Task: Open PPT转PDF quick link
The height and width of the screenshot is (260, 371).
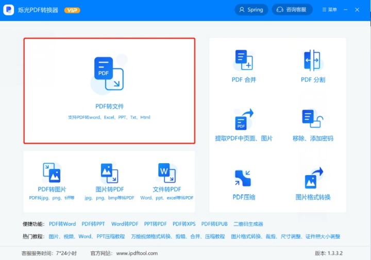Action: click(156, 224)
